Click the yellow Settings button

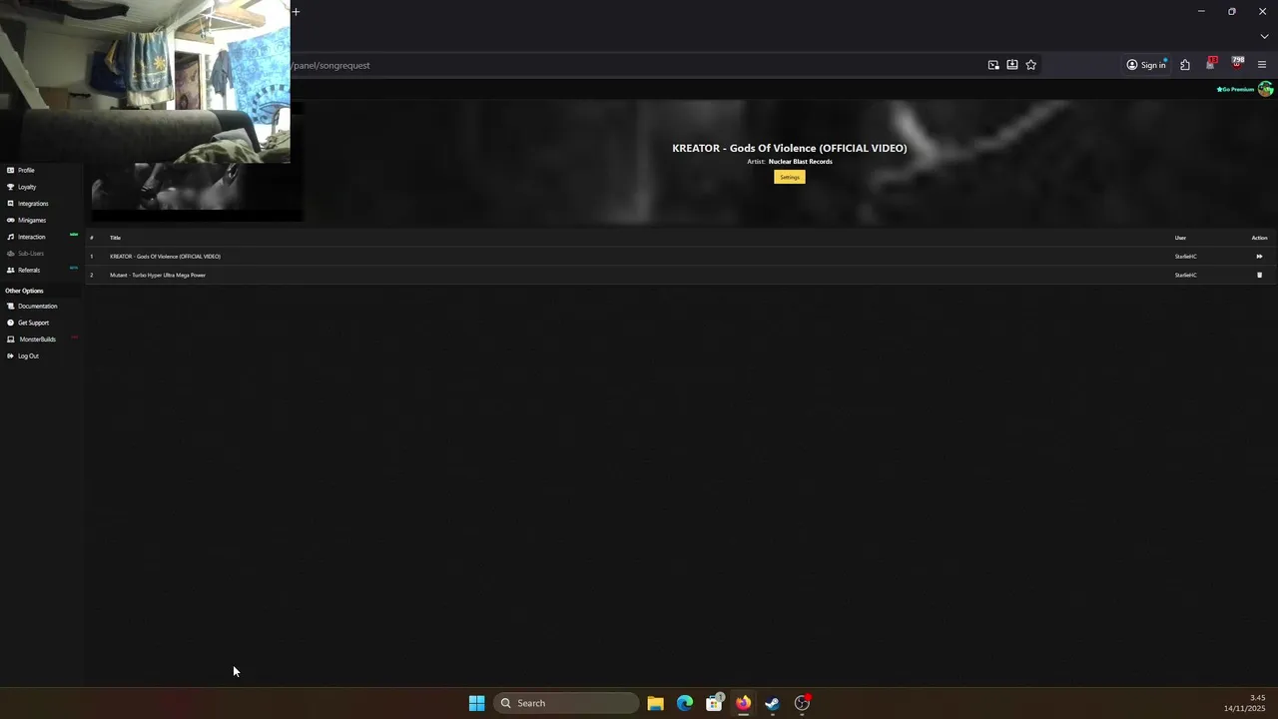[x=789, y=177]
